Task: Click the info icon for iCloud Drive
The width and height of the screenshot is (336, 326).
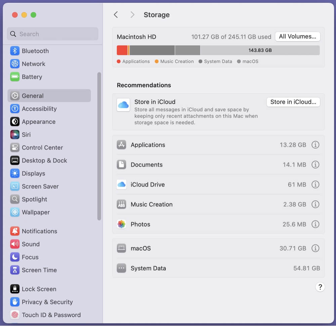Action: pyautogui.click(x=315, y=184)
